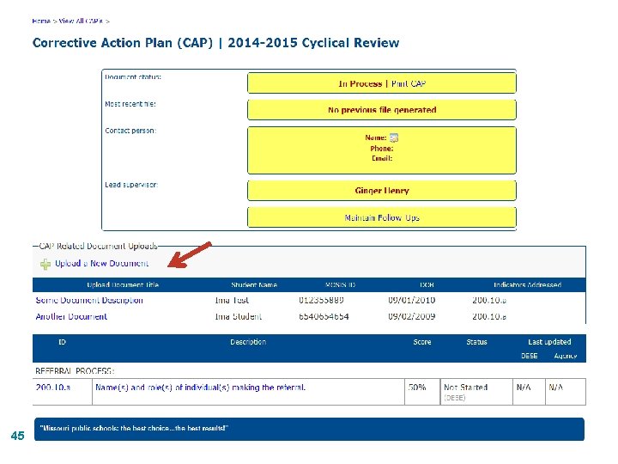Click Lead supervisor label
618x464 pixels.
131,185
